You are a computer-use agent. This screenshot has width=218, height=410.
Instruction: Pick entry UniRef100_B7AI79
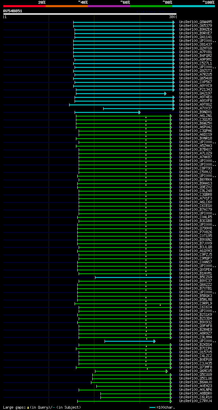(x=196, y=209)
